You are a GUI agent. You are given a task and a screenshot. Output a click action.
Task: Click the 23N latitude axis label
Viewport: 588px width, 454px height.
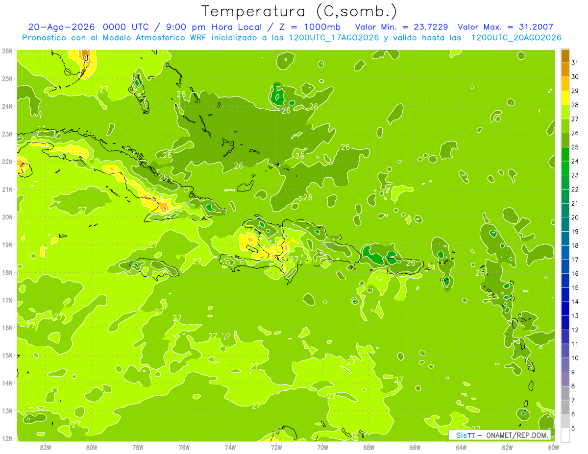[7, 134]
